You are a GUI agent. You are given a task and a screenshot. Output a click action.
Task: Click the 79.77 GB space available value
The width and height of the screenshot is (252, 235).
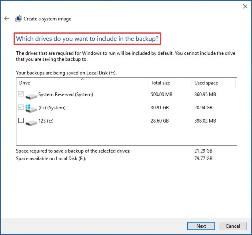click(x=203, y=158)
